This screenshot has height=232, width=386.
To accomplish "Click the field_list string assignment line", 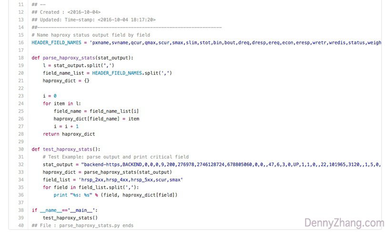I will pyautogui.click(x=109, y=180).
